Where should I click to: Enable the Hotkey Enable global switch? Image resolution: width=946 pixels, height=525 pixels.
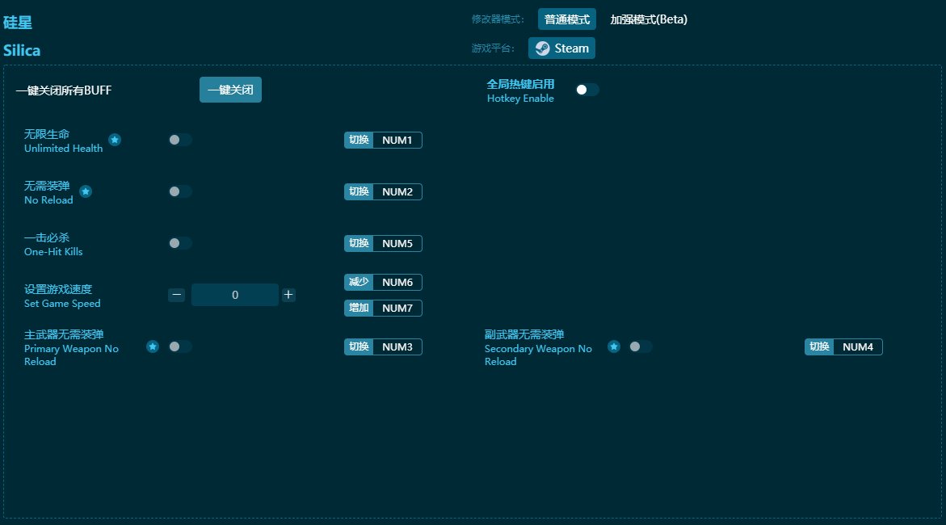click(587, 90)
